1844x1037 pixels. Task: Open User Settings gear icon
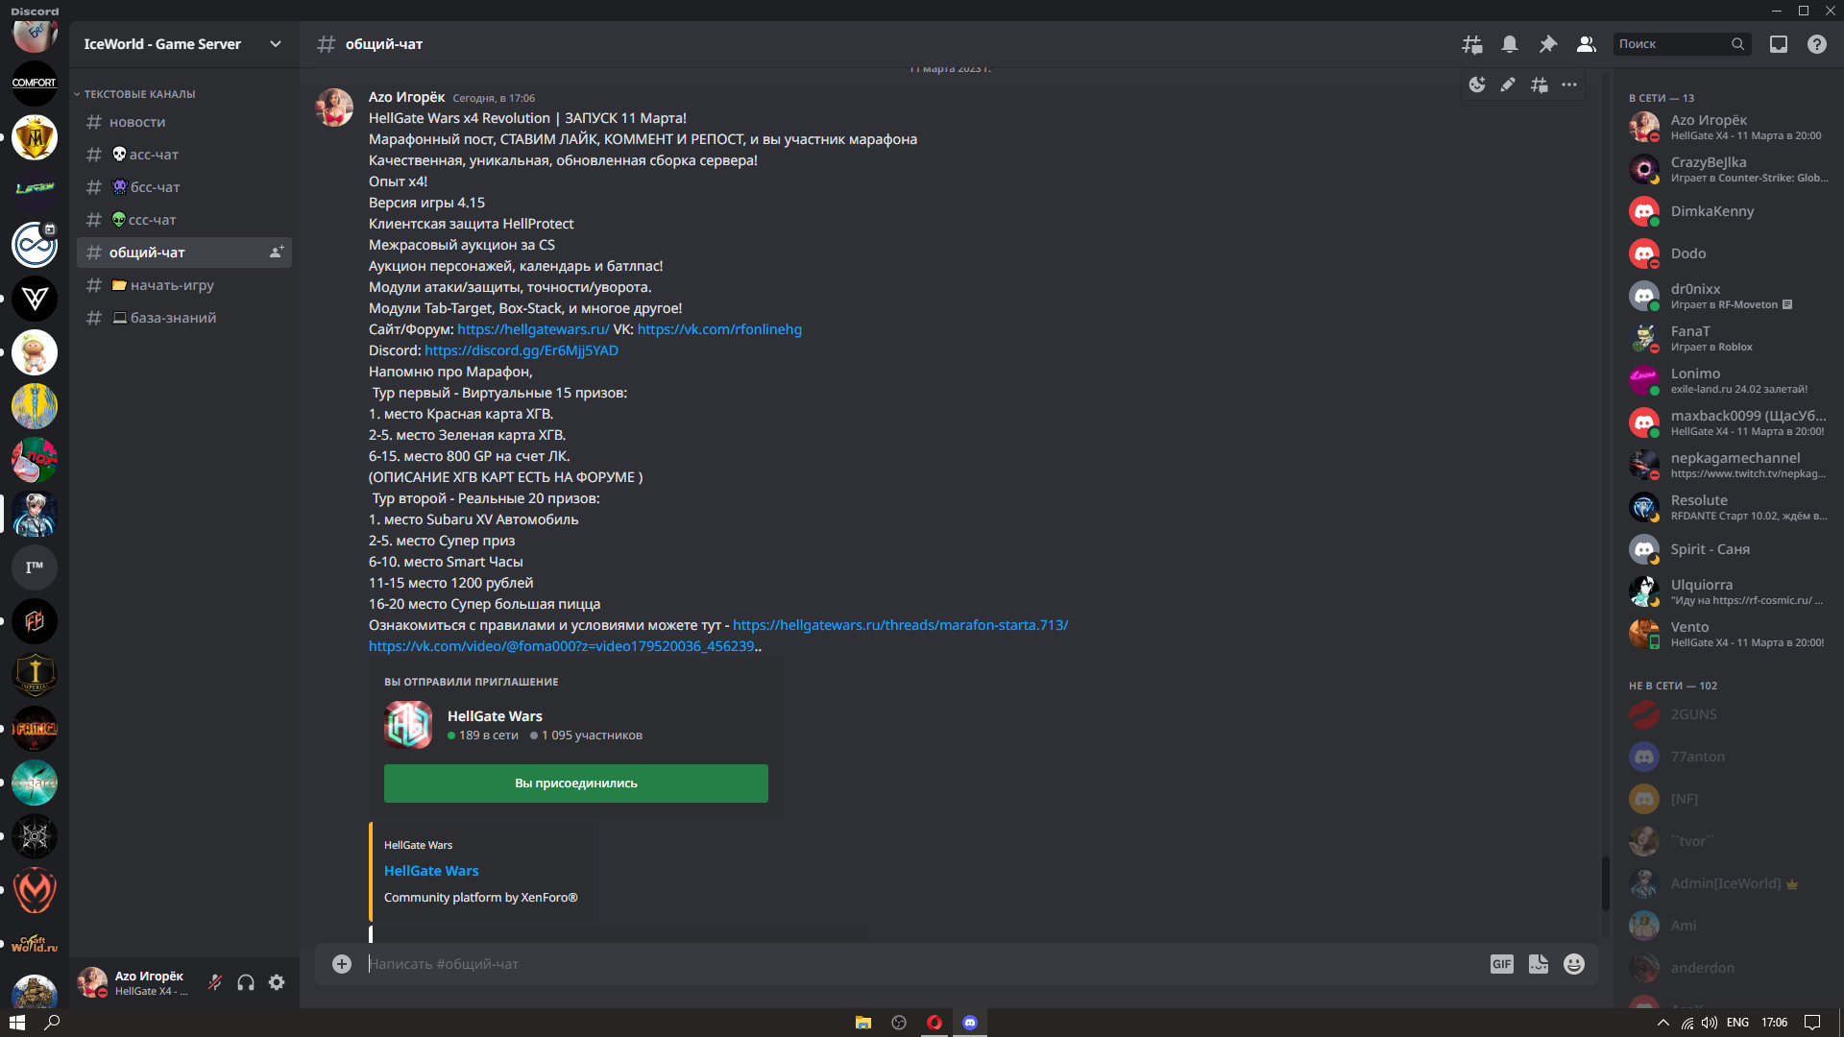277,982
